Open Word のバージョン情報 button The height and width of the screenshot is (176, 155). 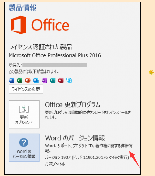tap(24, 148)
